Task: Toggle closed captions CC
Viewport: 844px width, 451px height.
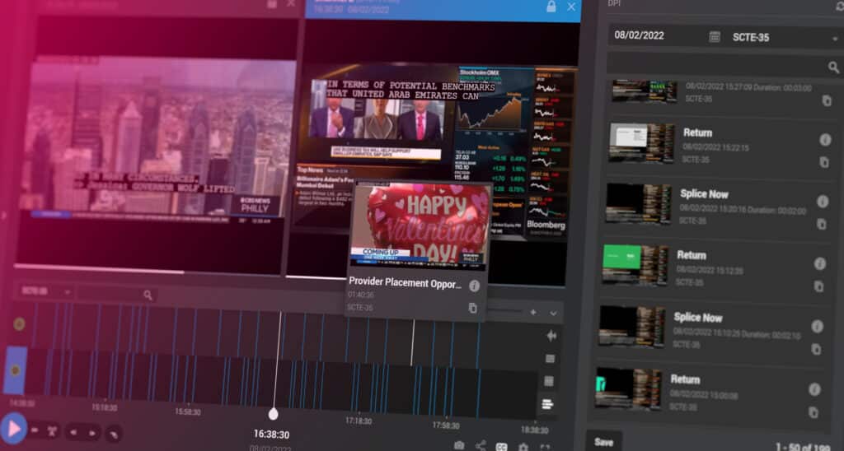Action: 501,447
